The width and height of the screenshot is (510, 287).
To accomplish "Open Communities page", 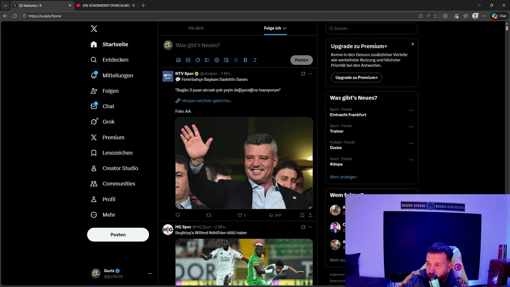I will click(113, 184).
